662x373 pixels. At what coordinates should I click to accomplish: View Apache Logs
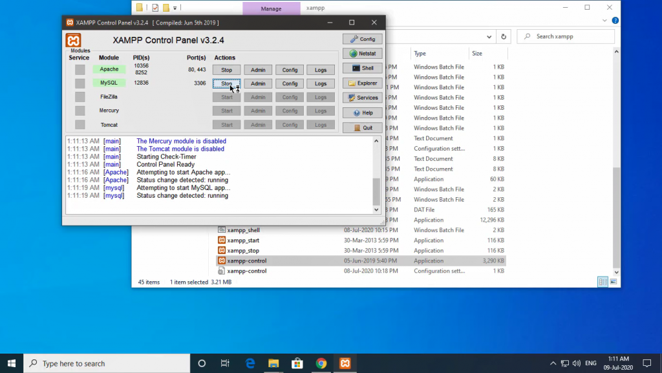(x=321, y=70)
